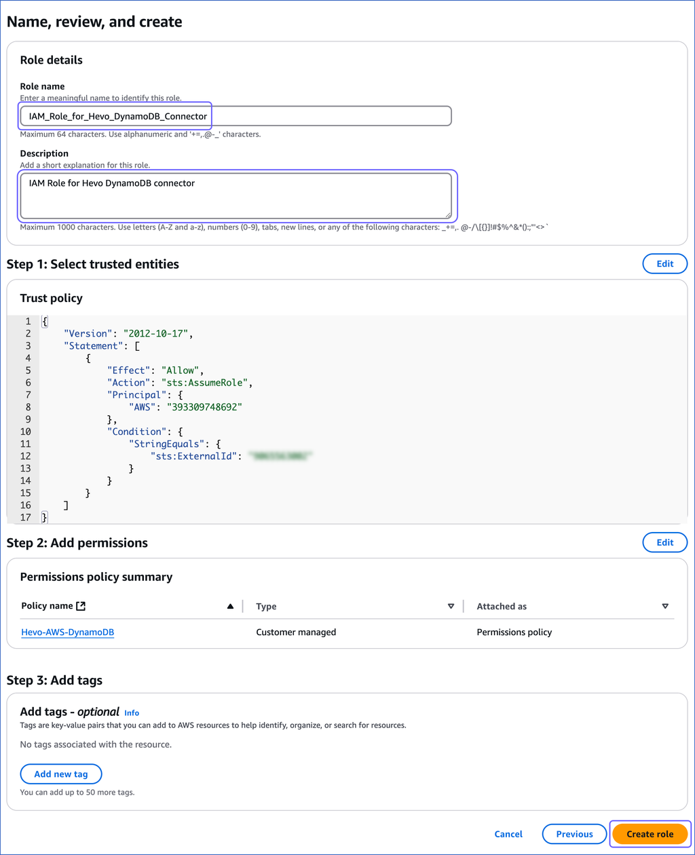Click the "2012-10-17" version string
Viewport: 695px width, 855px height.
(x=156, y=333)
